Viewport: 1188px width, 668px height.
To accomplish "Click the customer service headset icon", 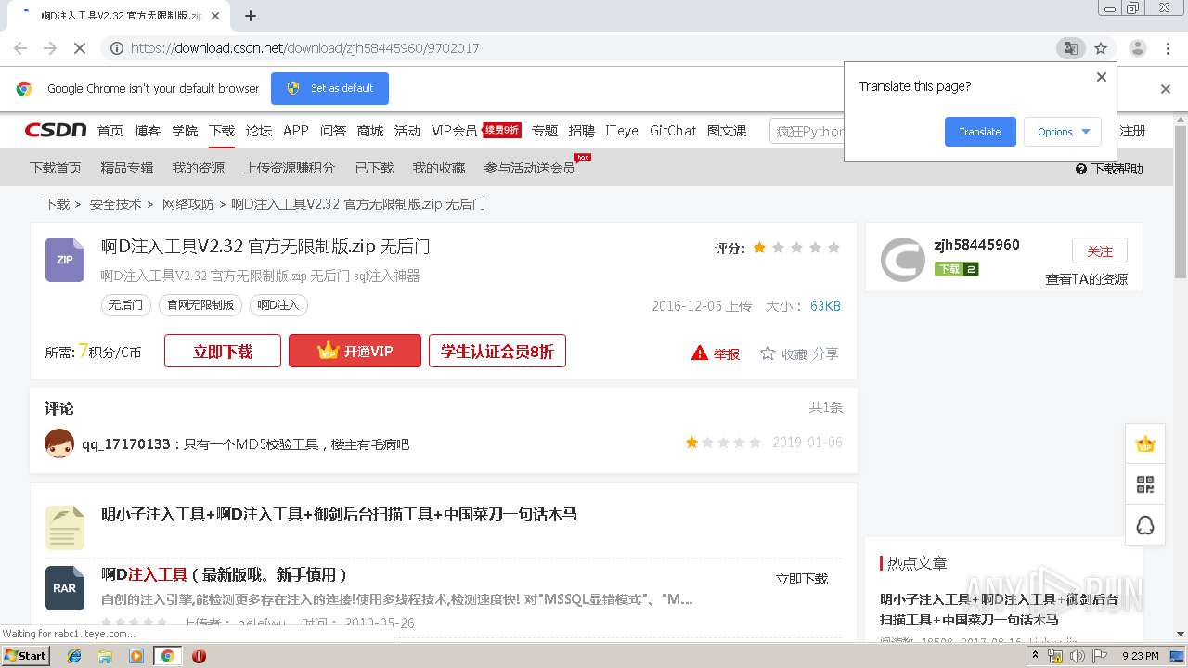I will (x=1145, y=526).
